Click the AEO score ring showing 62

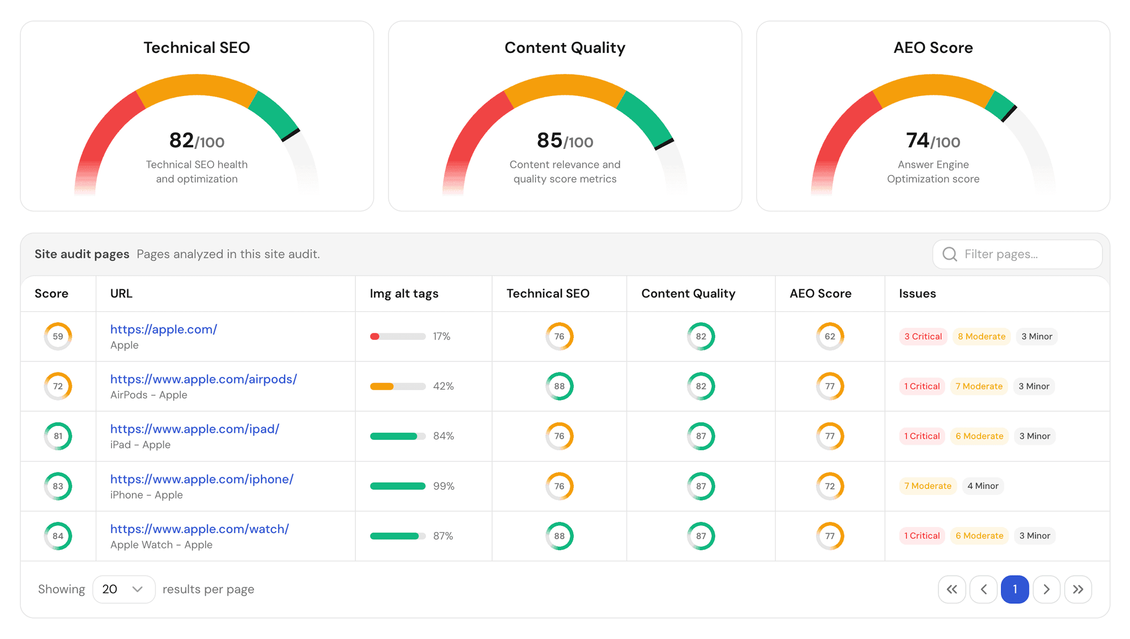(830, 337)
